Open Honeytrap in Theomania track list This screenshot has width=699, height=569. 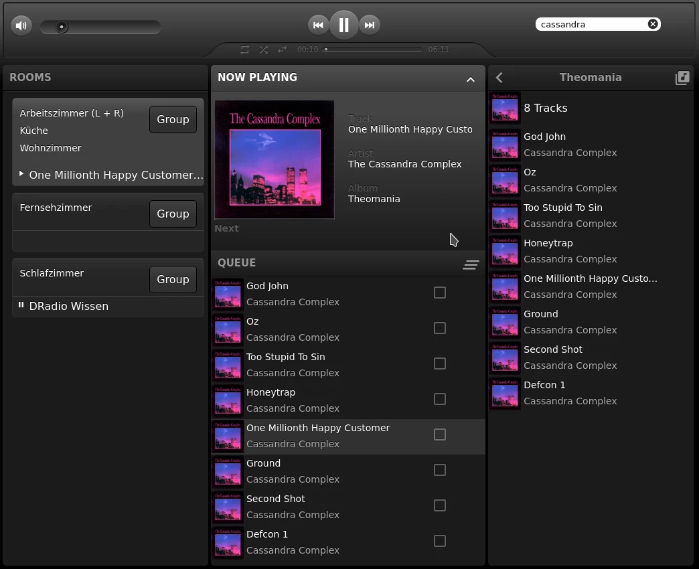(x=591, y=252)
